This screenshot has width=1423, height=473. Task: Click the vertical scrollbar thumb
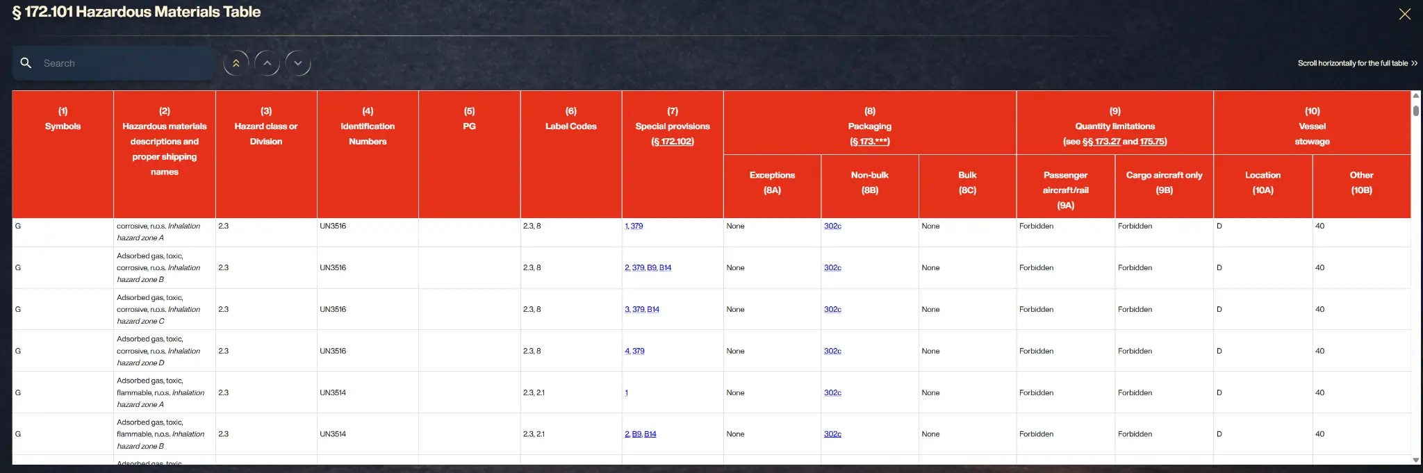1416,110
